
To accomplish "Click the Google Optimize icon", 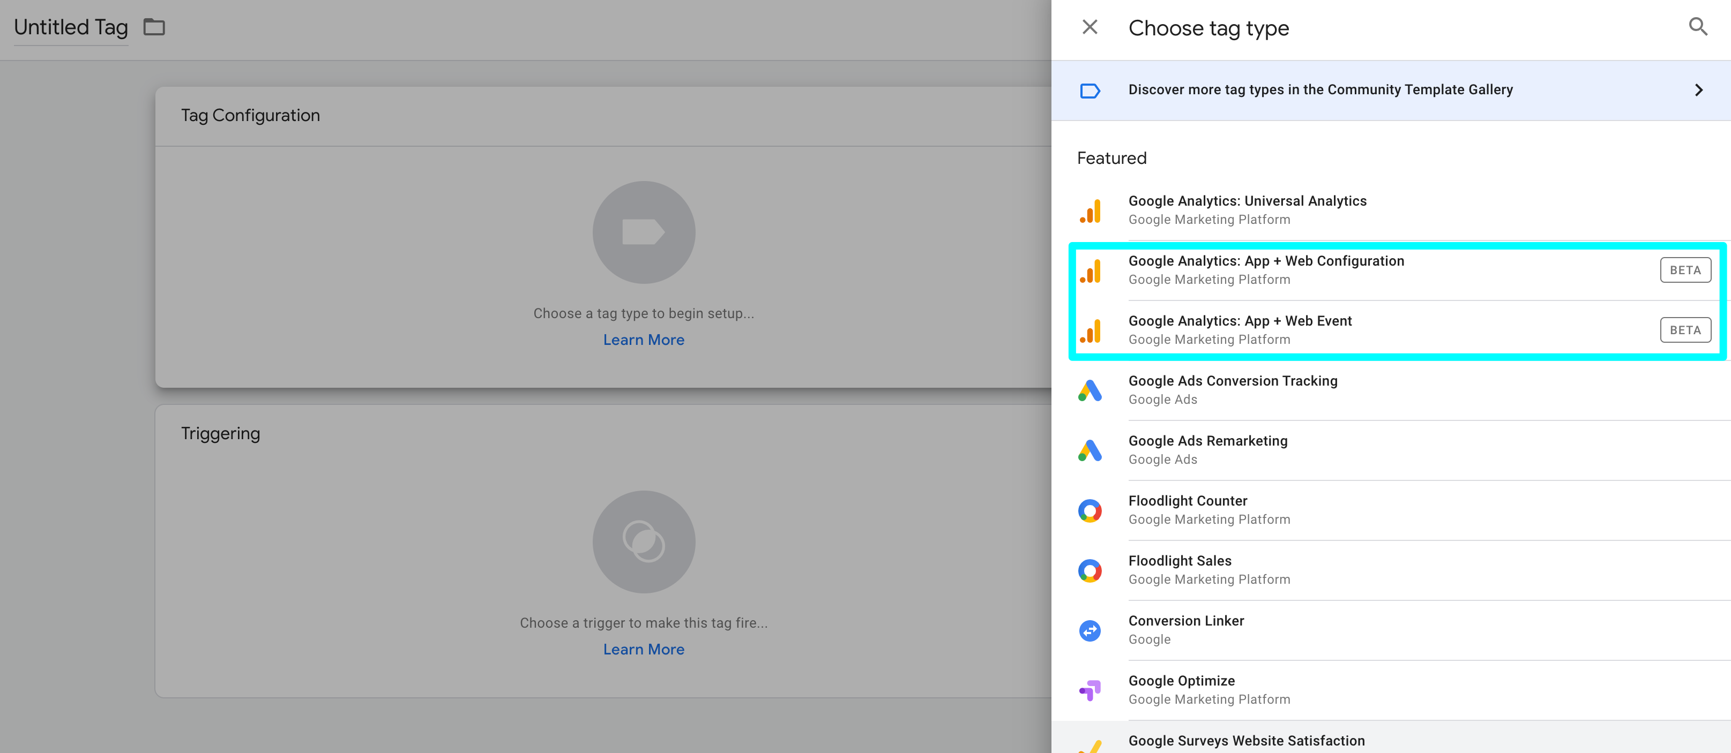I will (x=1090, y=690).
